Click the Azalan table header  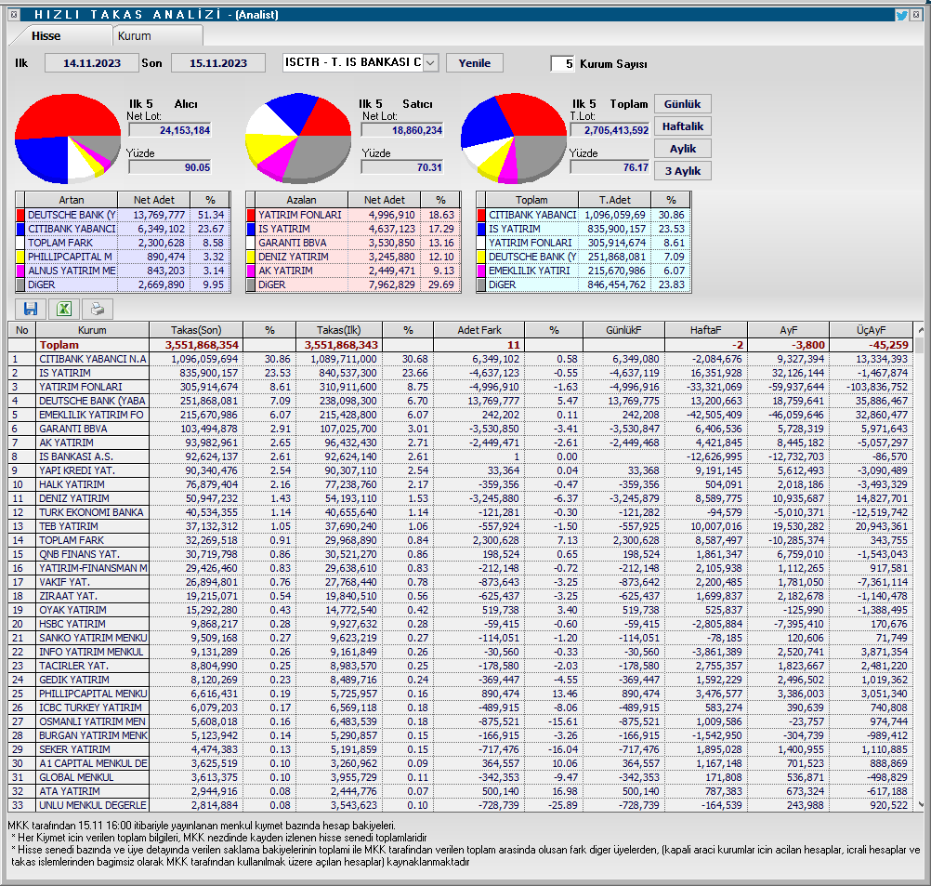(301, 200)
